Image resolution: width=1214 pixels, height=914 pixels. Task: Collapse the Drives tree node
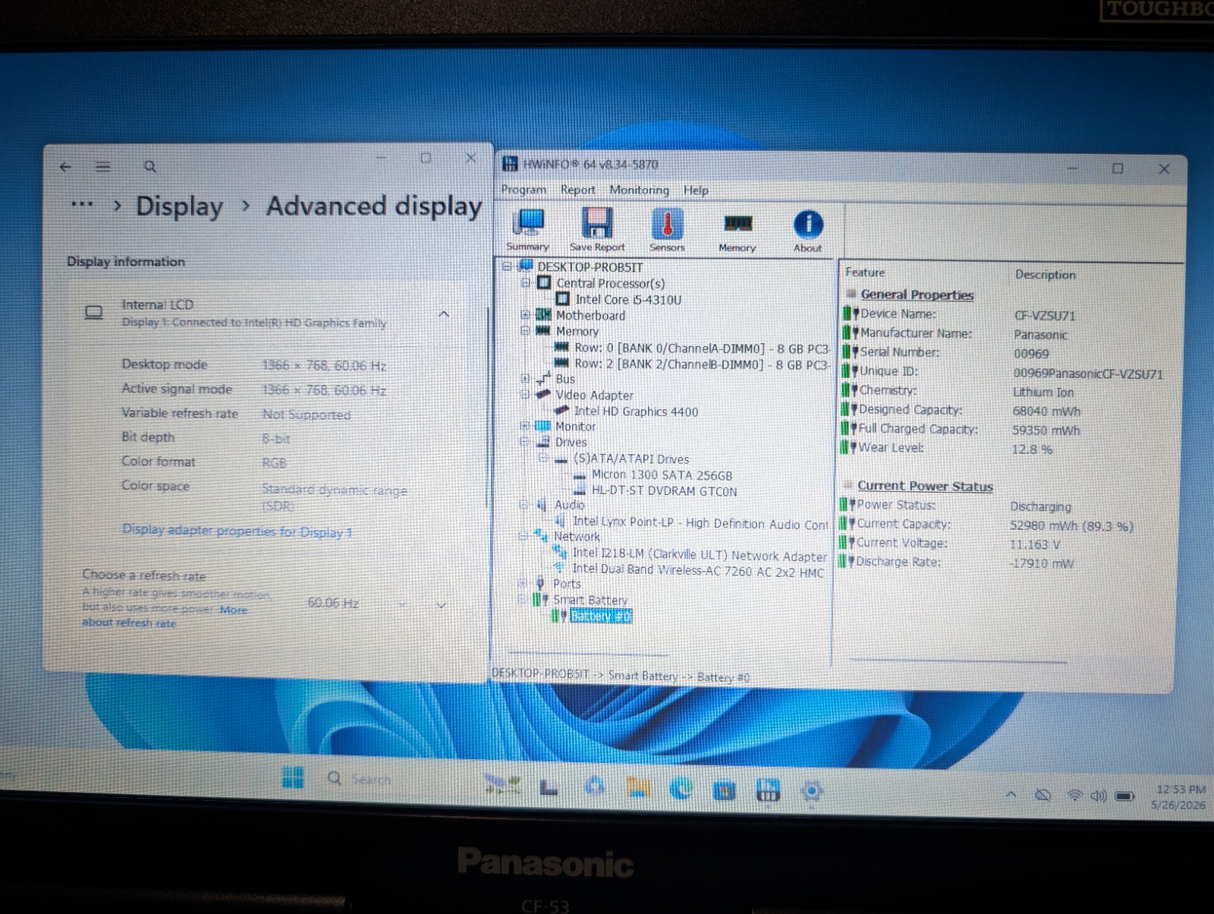point(524,441)
